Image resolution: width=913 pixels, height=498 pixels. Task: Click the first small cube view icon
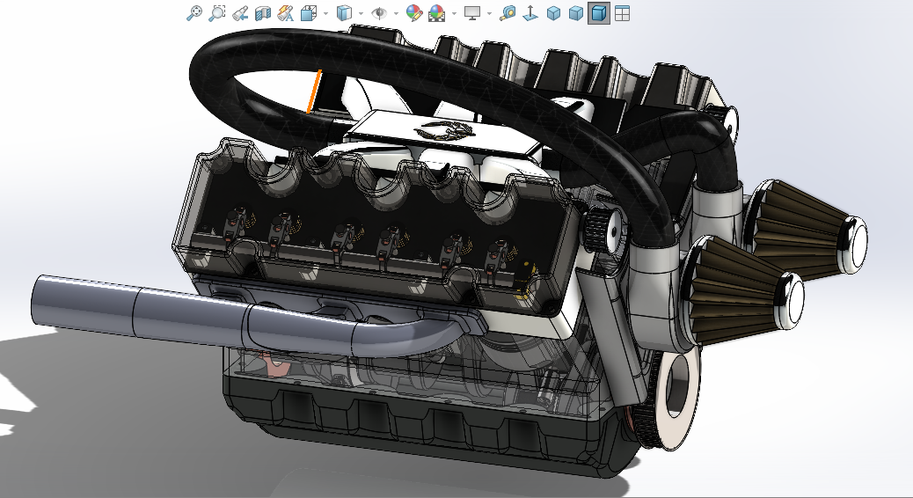point(554,13)
